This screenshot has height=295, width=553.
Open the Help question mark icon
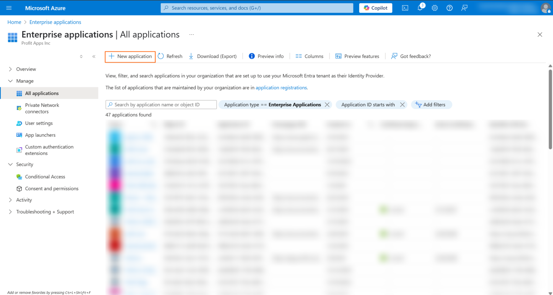coord(450,8)
